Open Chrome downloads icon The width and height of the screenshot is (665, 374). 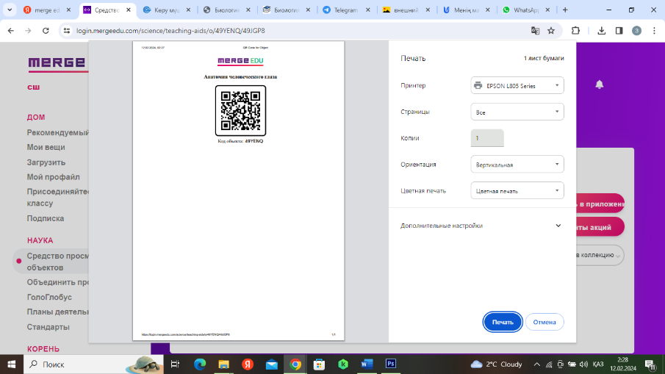point(601,31)
